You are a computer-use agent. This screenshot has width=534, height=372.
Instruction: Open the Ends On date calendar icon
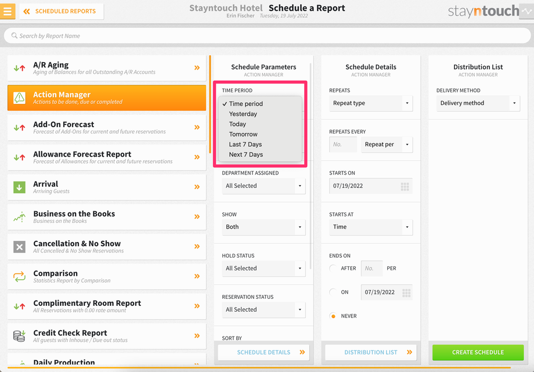click(x=406, y=292)
